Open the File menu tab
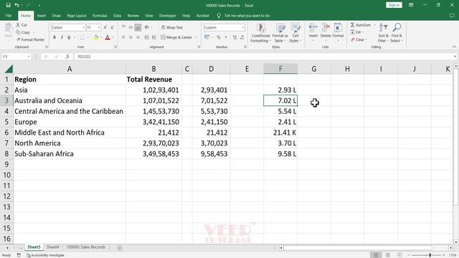The width and height of the screenshot is (459, 258). 9,16
